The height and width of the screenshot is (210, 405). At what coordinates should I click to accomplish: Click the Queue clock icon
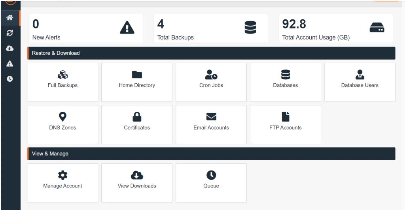(211, 175)
